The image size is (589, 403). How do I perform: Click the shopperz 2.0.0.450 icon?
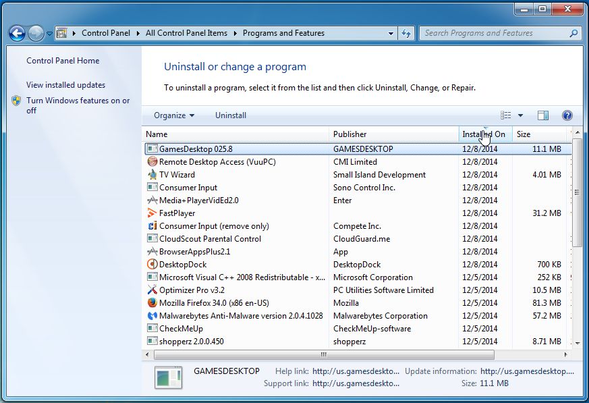152,341
